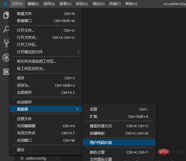Open the .editorconfig file in explorer
186x161 pixels.
coord(36,158)
